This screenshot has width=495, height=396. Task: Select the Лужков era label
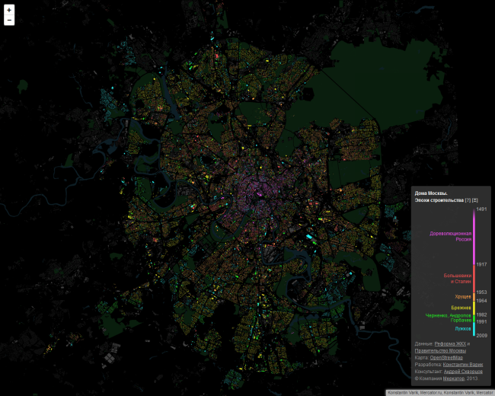(x=463, y=328)
